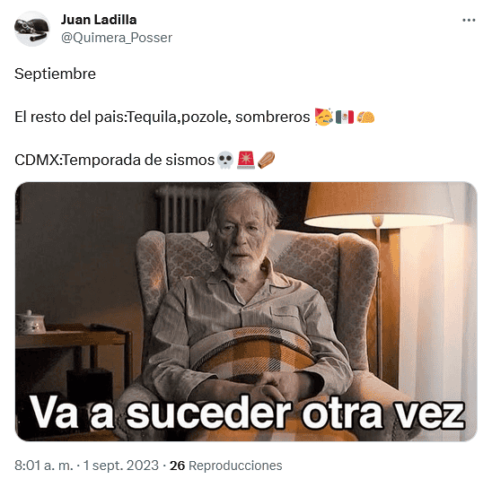492x479 pixels.
Task: Select the word 'Septiembre' in the tweet
Action: [x=55, y=74]
